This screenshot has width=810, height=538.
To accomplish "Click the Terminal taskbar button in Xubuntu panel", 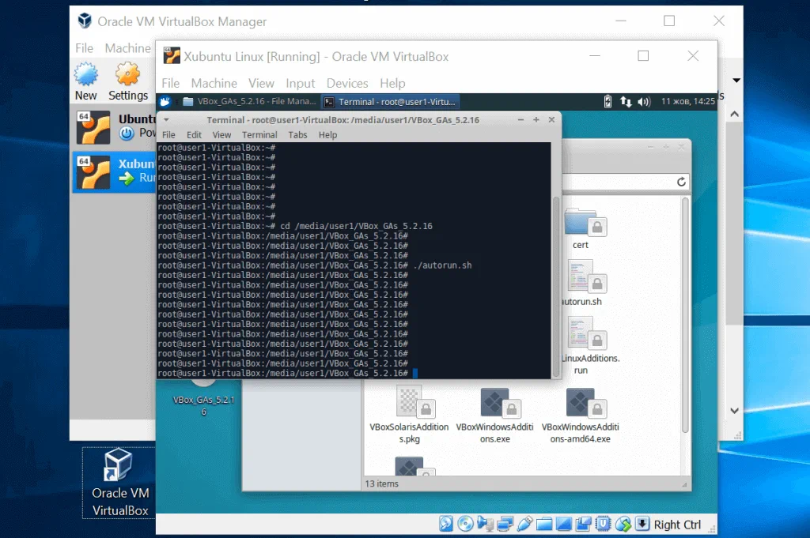I will (x=390, y=102).
